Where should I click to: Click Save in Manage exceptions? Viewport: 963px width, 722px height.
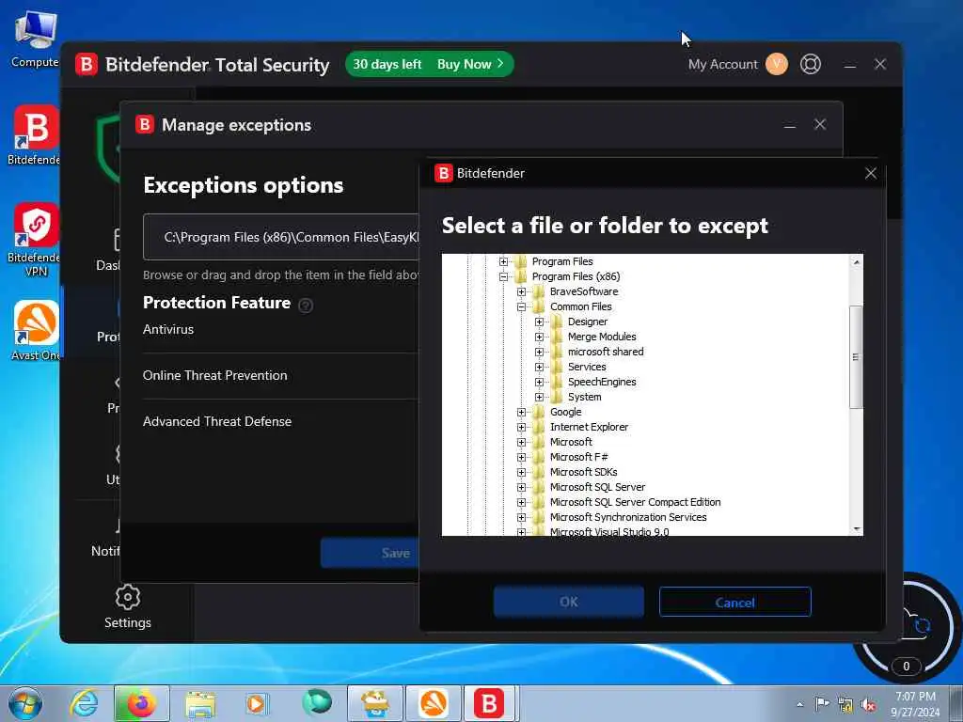(x=370, y=553)
